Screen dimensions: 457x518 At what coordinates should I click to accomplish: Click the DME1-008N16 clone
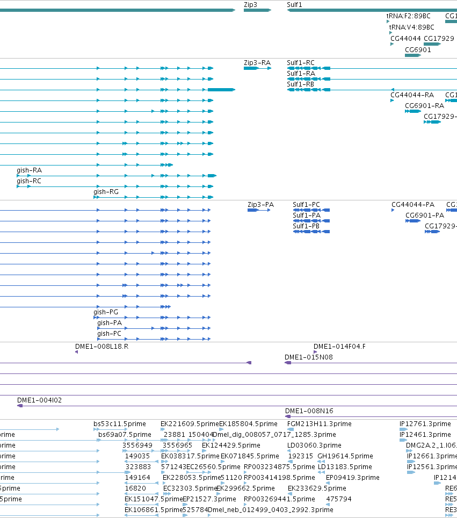[371, 416]
